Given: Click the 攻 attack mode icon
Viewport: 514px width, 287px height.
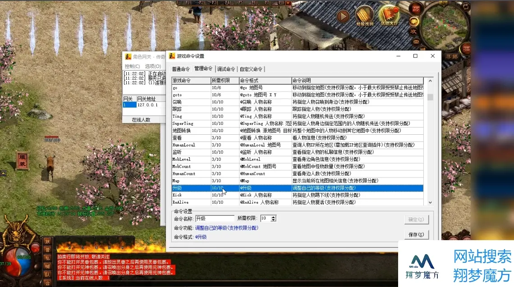Looking at the screenshot, I should pyautogui.click(x=414, y=32).
